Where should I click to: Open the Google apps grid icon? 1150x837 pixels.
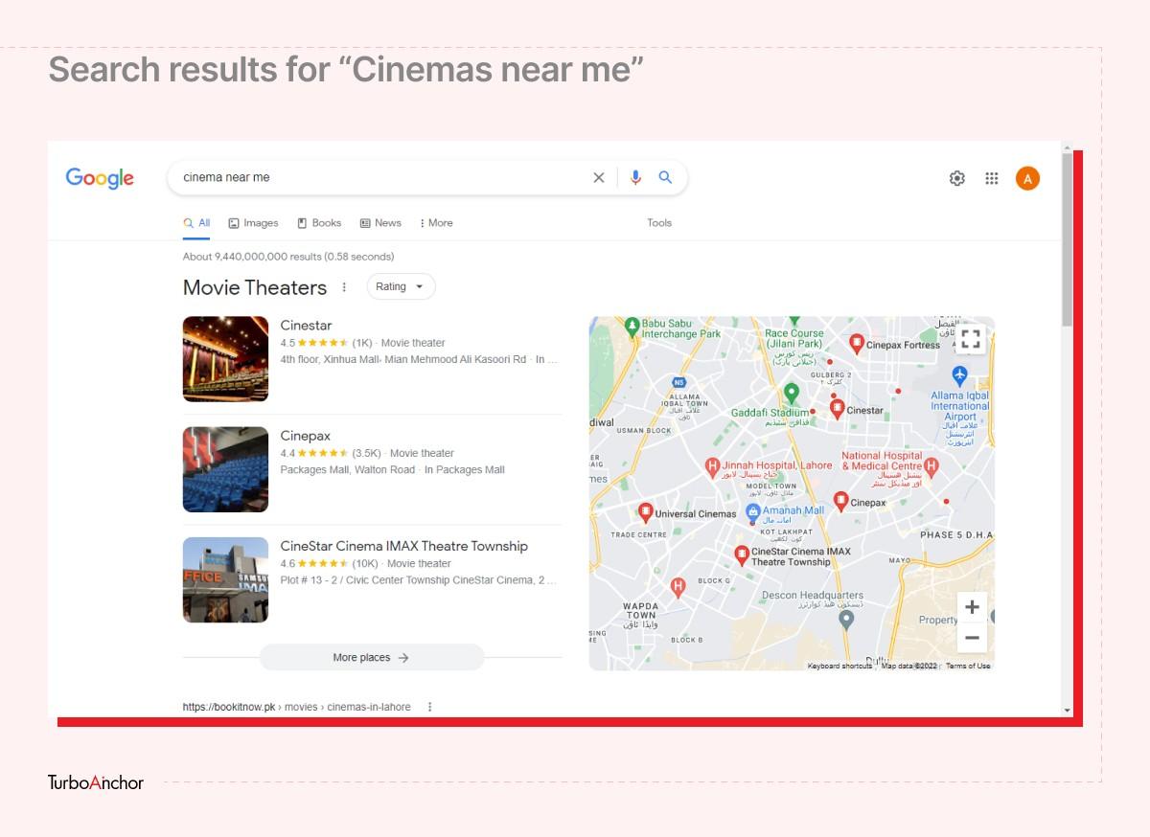[x=992, y=178]
